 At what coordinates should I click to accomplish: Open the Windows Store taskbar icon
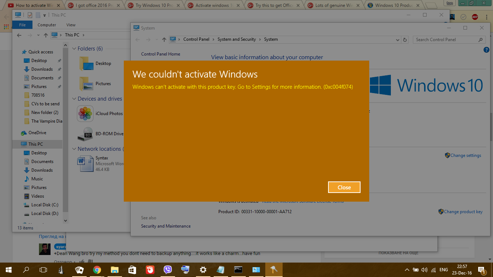(x=132, y=270)
